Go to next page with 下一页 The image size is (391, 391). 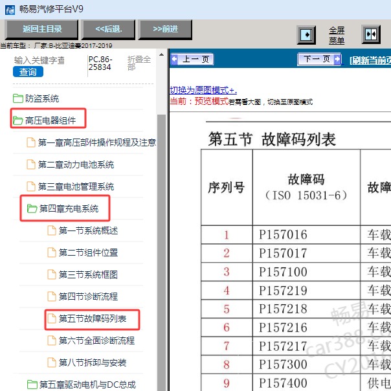point(319,60)
